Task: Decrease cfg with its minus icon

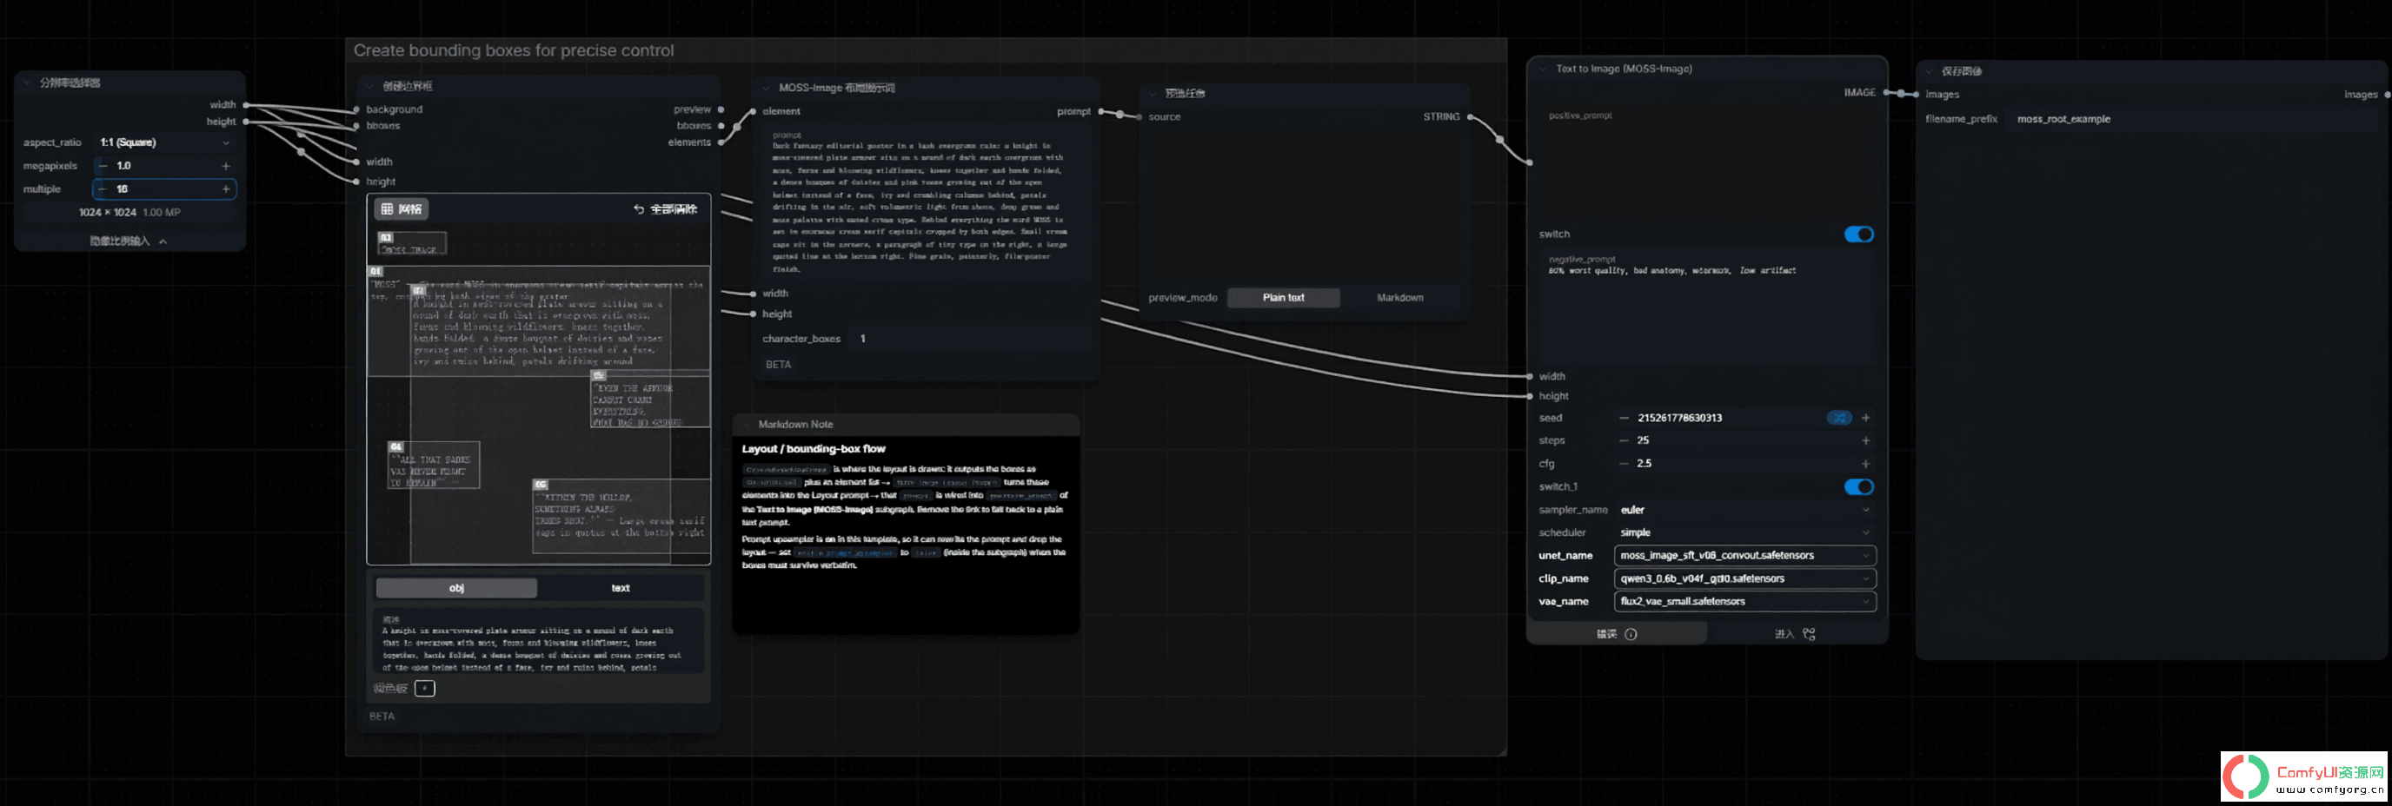Action: pos(1624,464)
